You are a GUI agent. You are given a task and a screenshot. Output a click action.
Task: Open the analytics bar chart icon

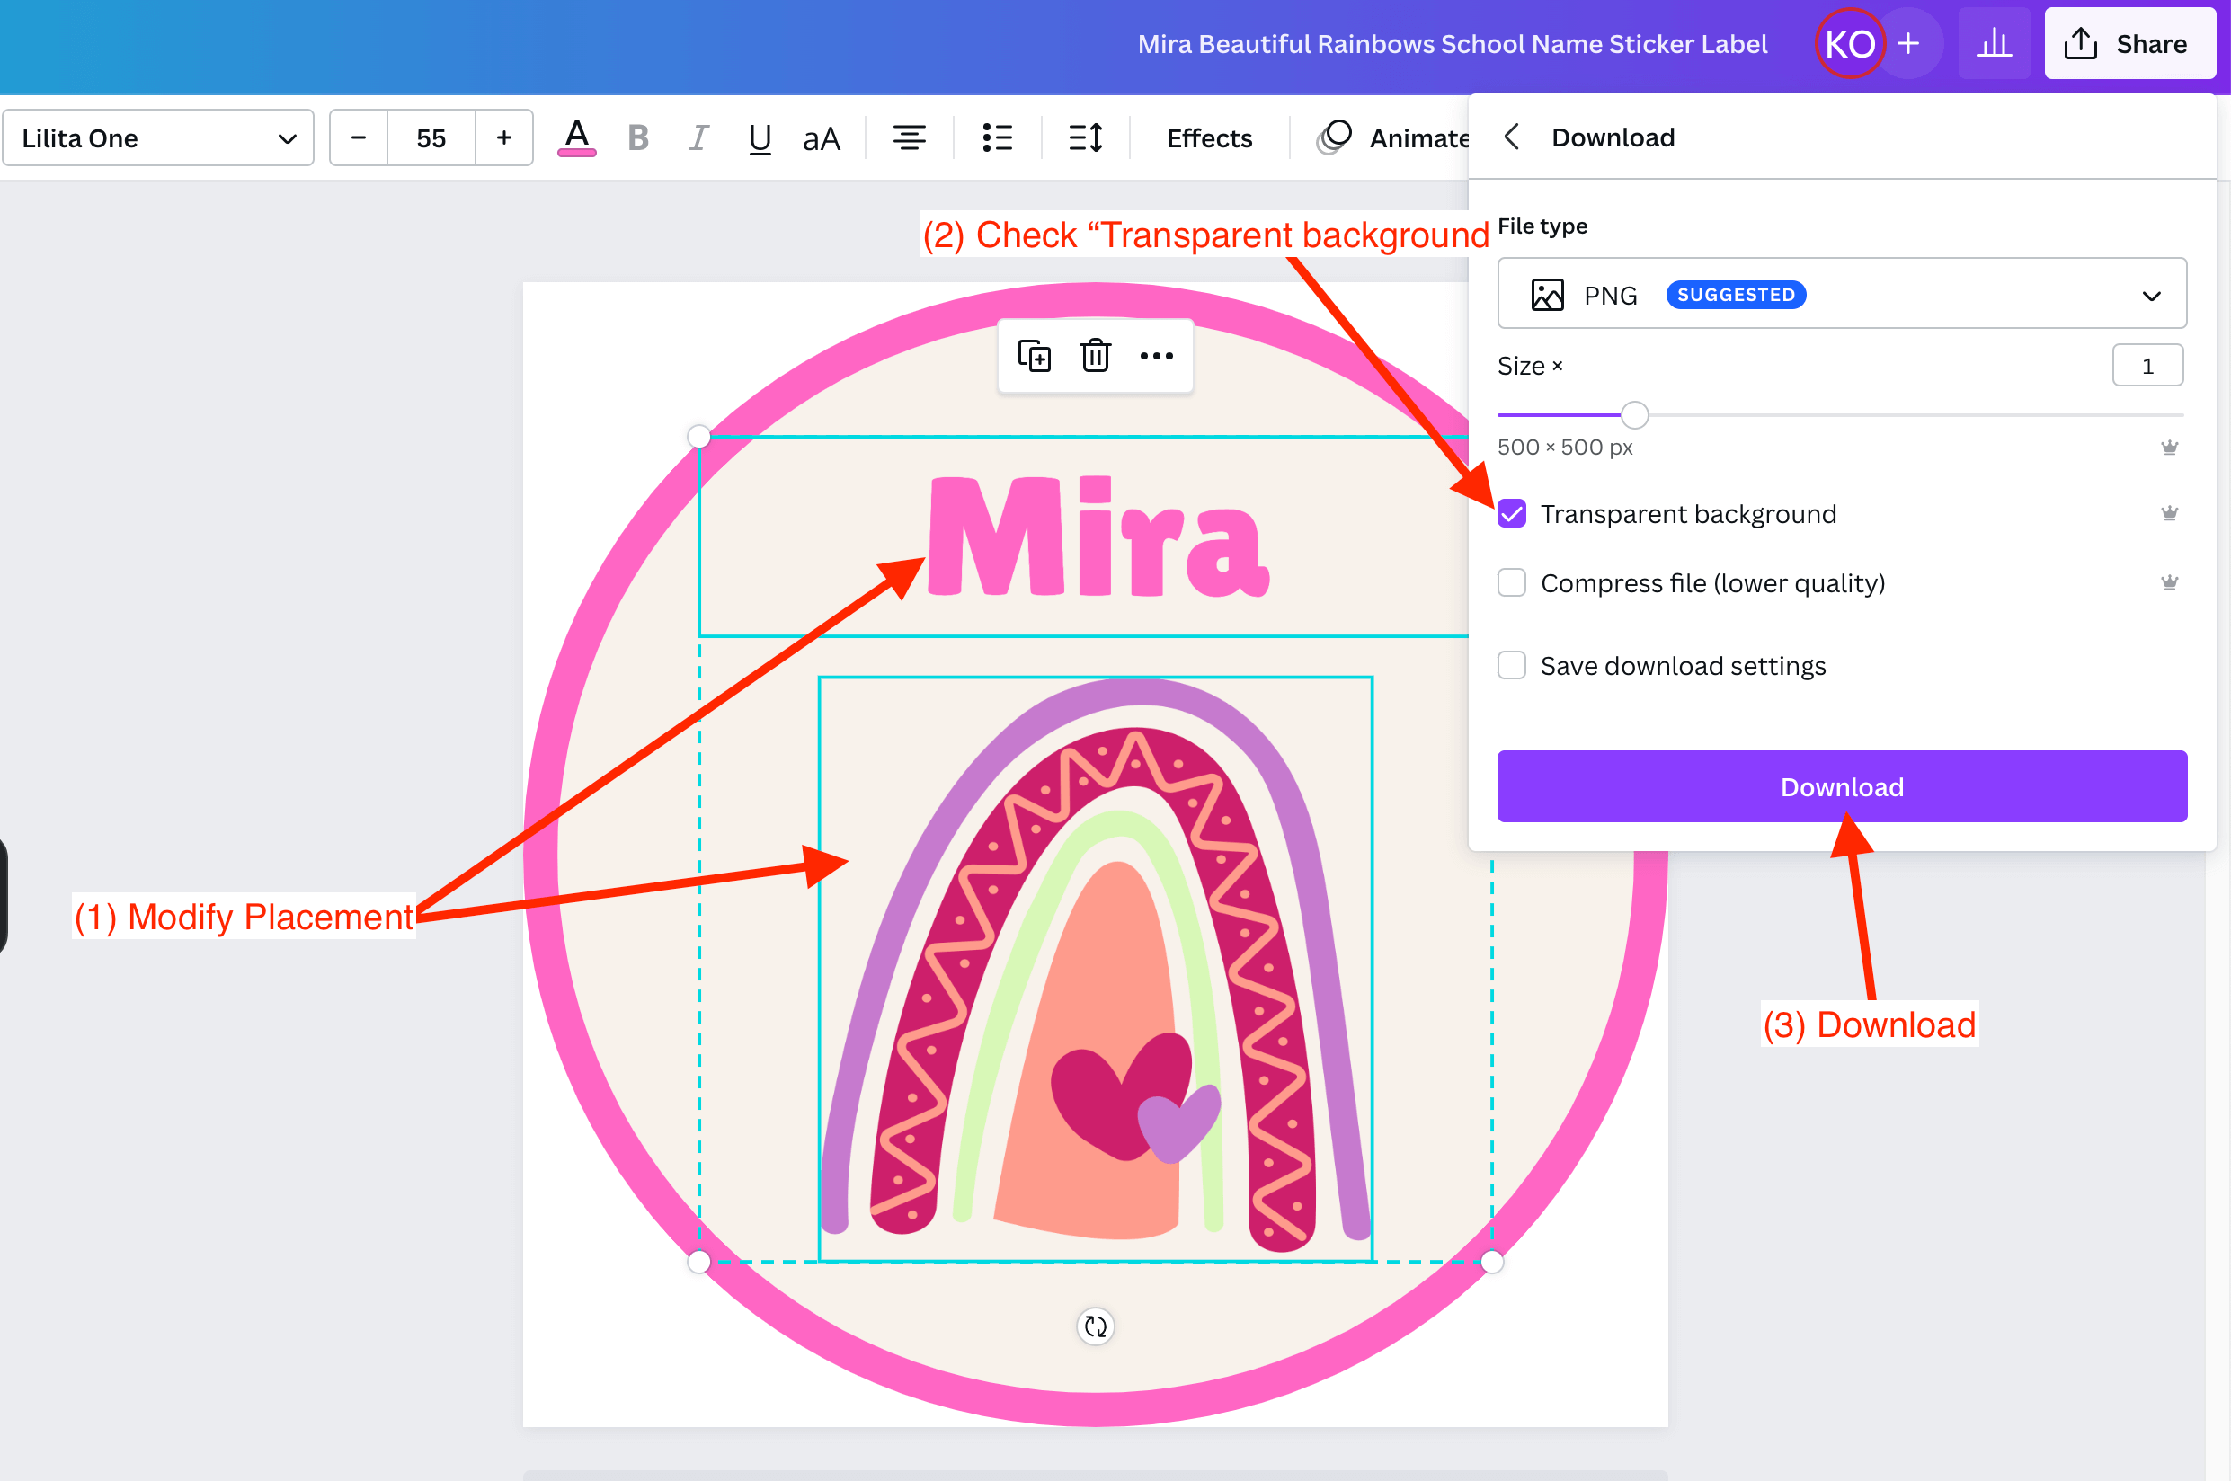(x=1993, y=43)
